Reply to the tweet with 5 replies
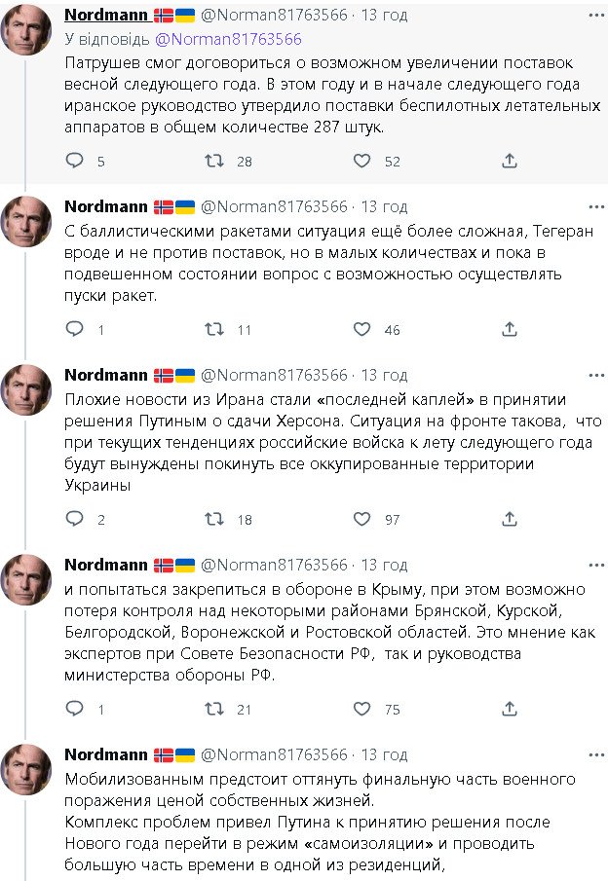Image resolution: width=608 pixels, height=881 pixels. tap(75, 161)
